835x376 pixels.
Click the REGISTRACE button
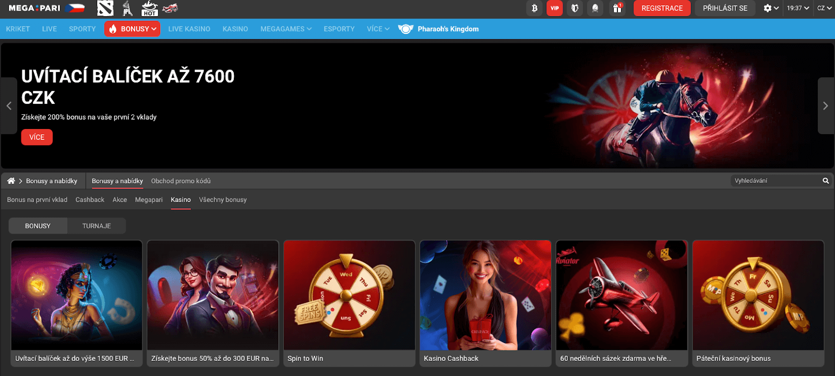coord(662,8)
